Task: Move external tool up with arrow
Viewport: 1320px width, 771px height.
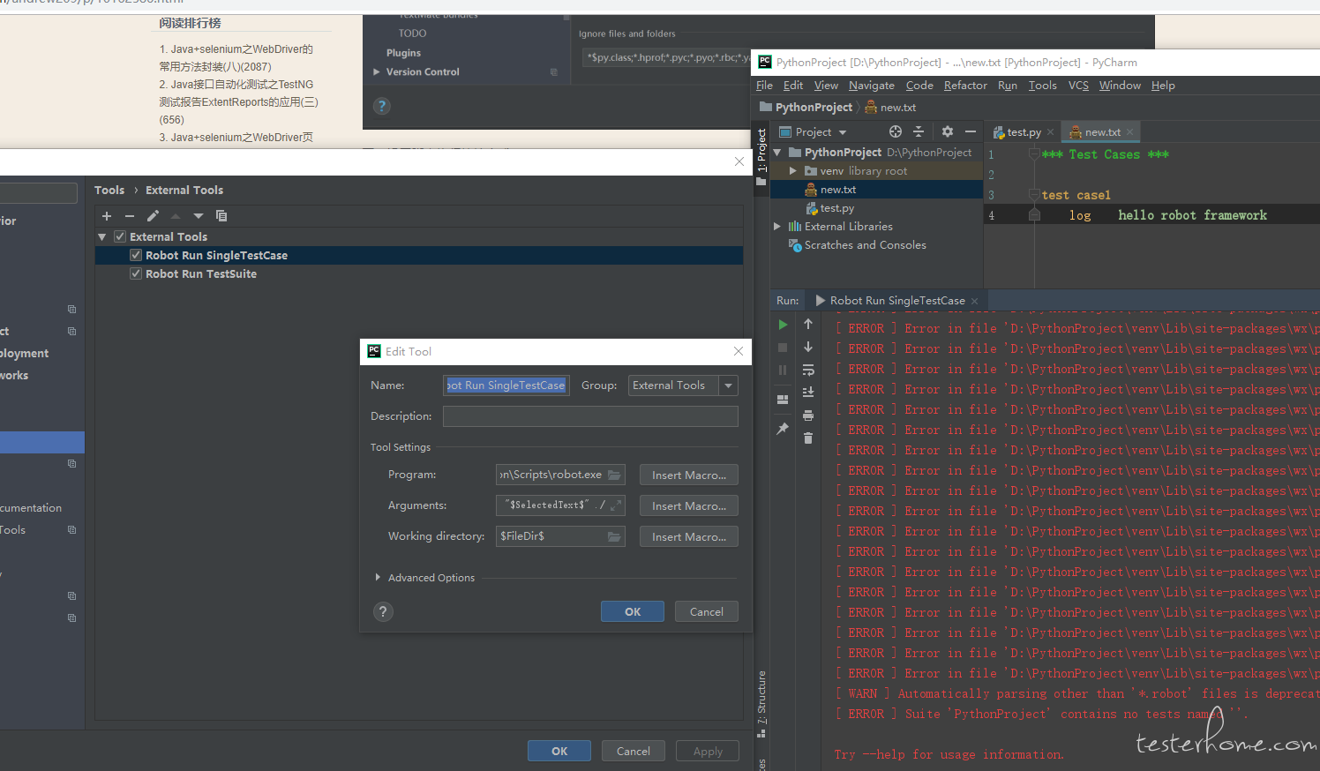Action: pyautogui.click(x=176, y=216)
